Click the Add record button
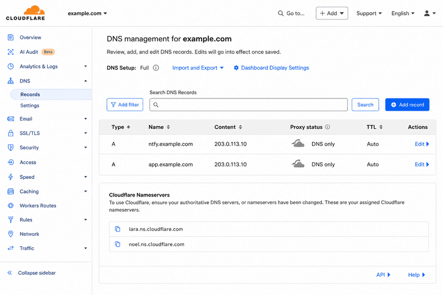Image resolution: width=443 pixels, height=295 pixels. click(407, 105)
